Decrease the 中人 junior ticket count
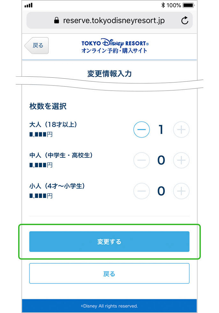 click(141, 160)
